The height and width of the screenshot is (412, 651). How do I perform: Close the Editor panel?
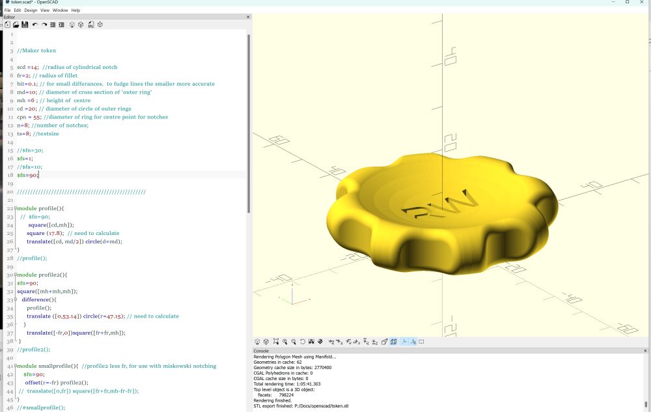click(x=248, y=17)
